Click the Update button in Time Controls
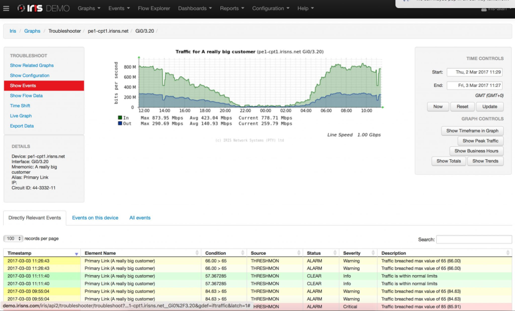Screen dimensions: 515x311 coord(489,106)
